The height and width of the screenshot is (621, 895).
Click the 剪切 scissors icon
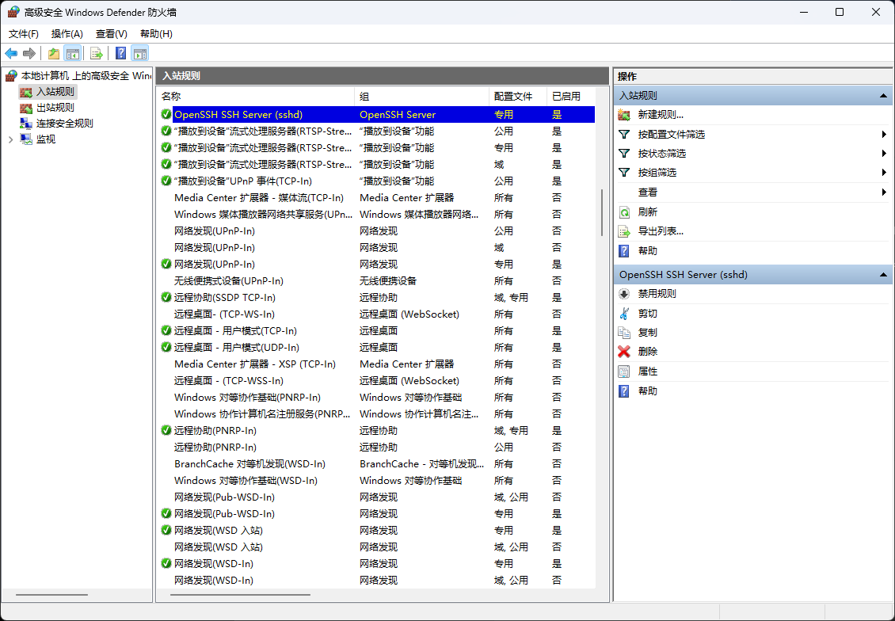(624, 314)
